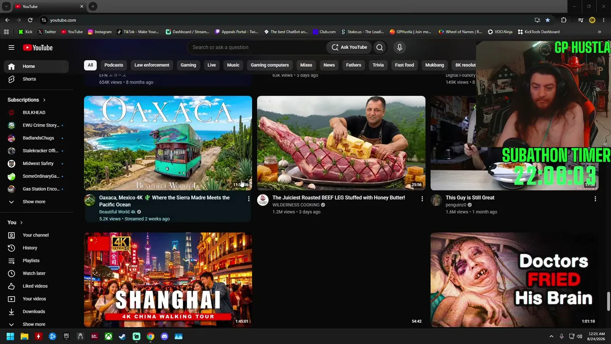
Task: Expand the Subscriptions section chevron
Action: pos(44,100)
